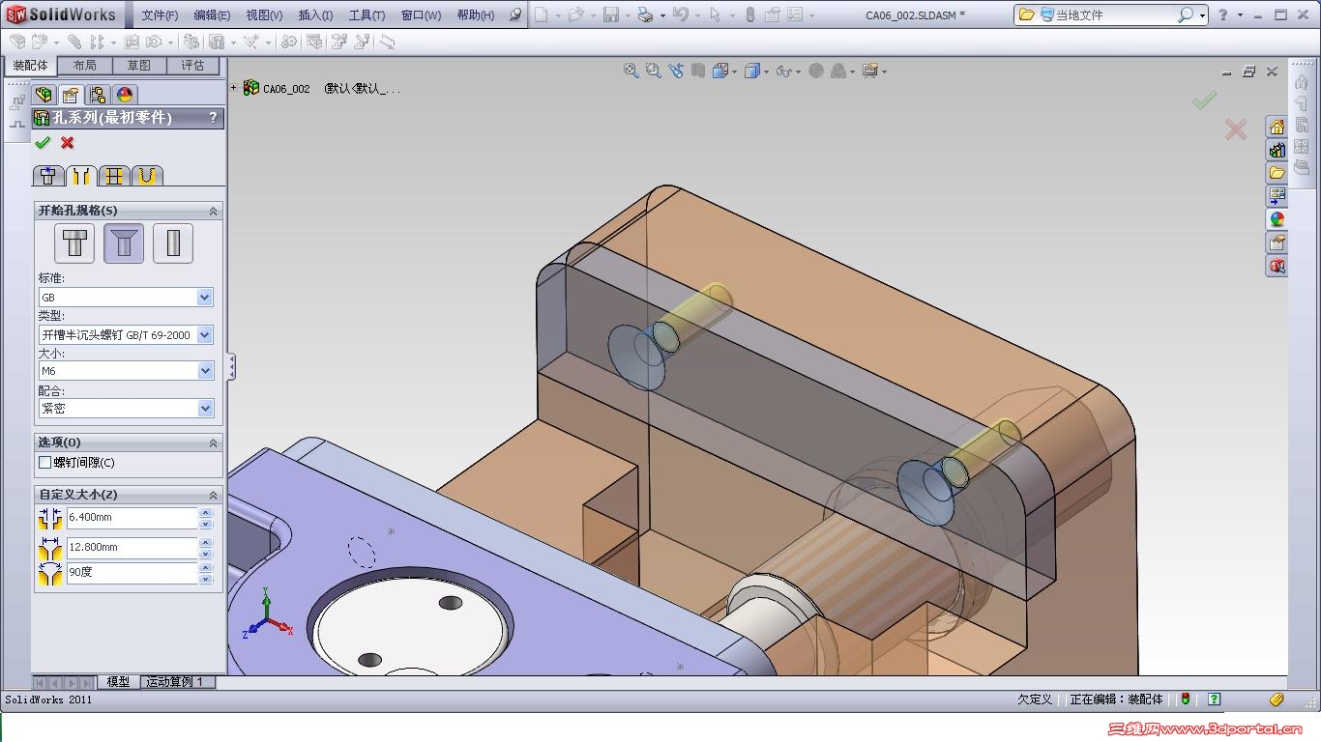Click the Edit Appearance sphere icon
The height and width of the screenshot is (742, 1321).
tap(816, 71)
